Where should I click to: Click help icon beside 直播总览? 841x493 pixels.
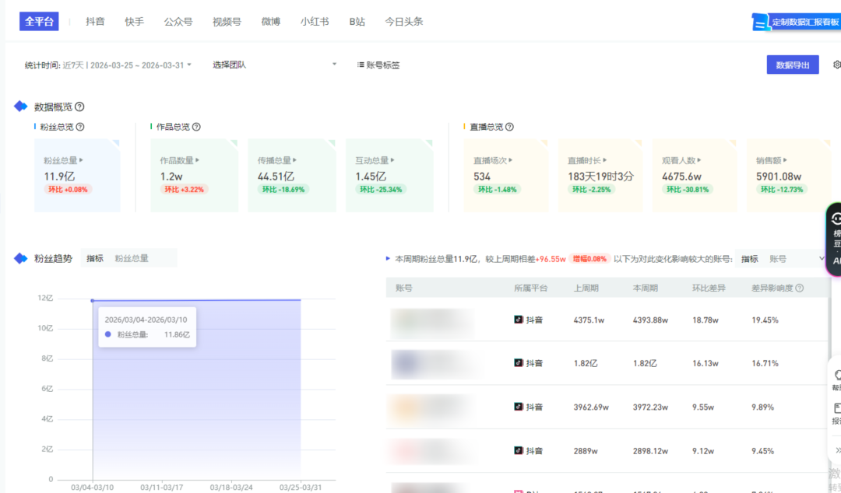point(509,127)
